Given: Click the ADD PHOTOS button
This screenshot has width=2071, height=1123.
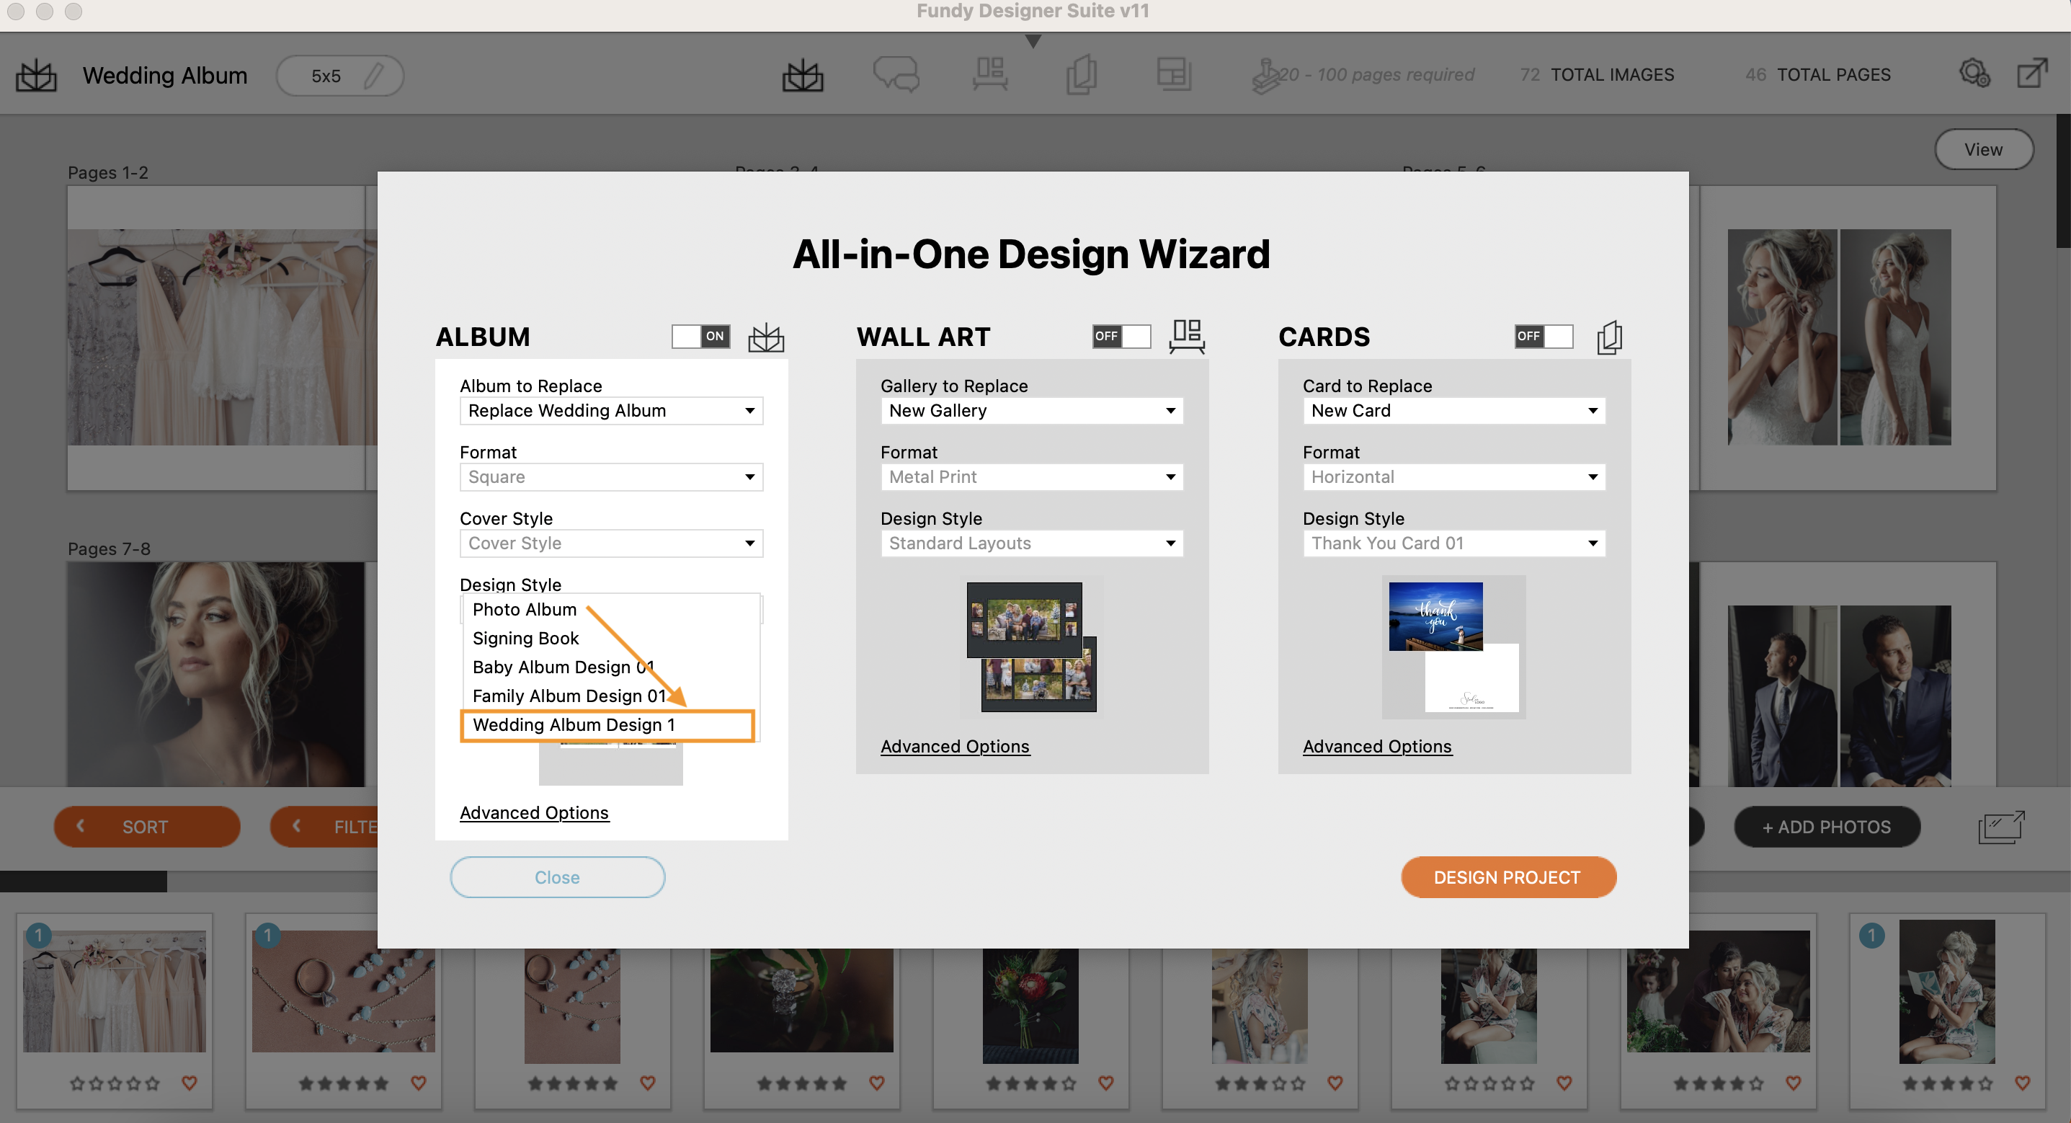Looking at the screenshot, I should click(x=1827, y=827).
